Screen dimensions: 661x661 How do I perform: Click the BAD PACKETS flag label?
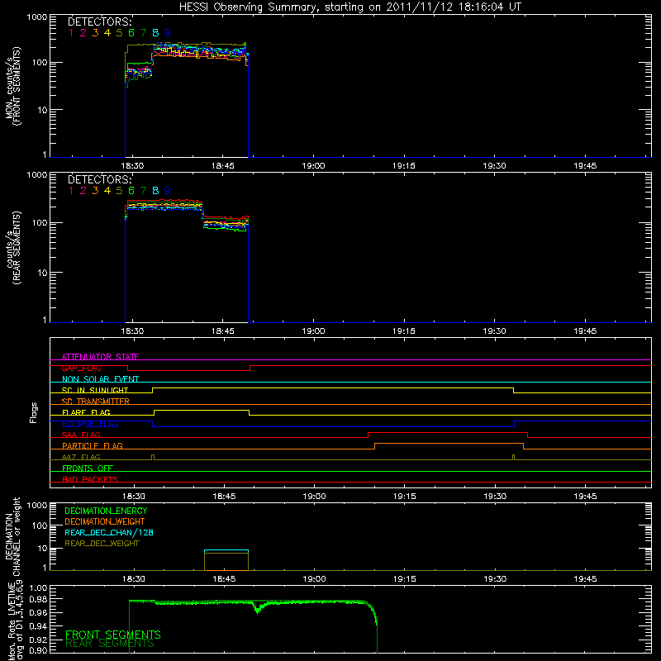90,479
